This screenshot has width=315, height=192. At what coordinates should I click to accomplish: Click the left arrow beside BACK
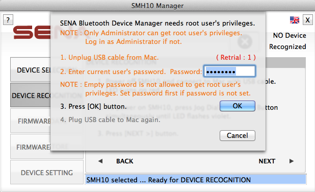pyautogui.click(x=100, y=161)
